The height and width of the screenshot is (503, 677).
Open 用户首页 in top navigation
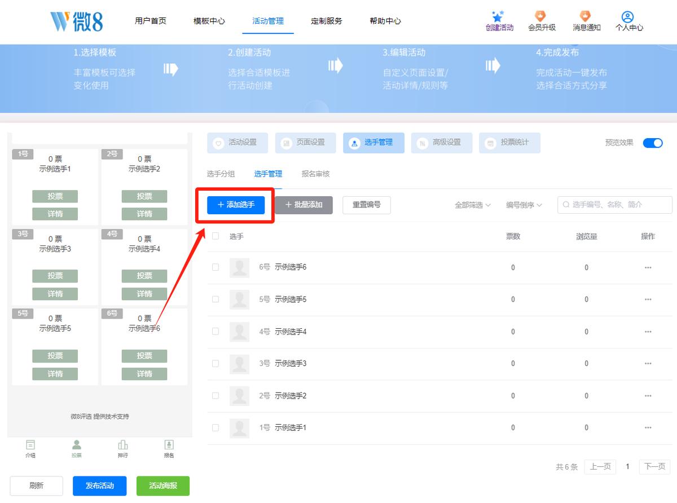coord(151,21)
